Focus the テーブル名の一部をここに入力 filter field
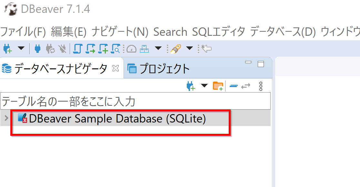This screenshot has height=187, width=360. click(x=135, y=101)
